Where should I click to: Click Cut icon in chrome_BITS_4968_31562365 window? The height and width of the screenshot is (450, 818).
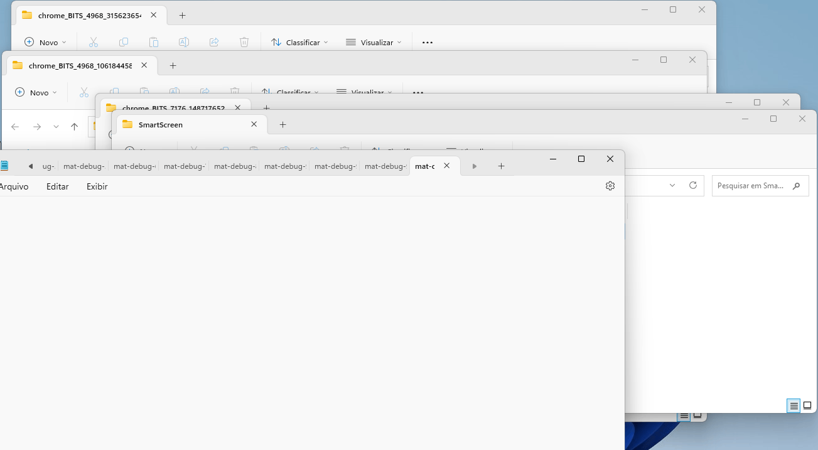coord(94,42)
